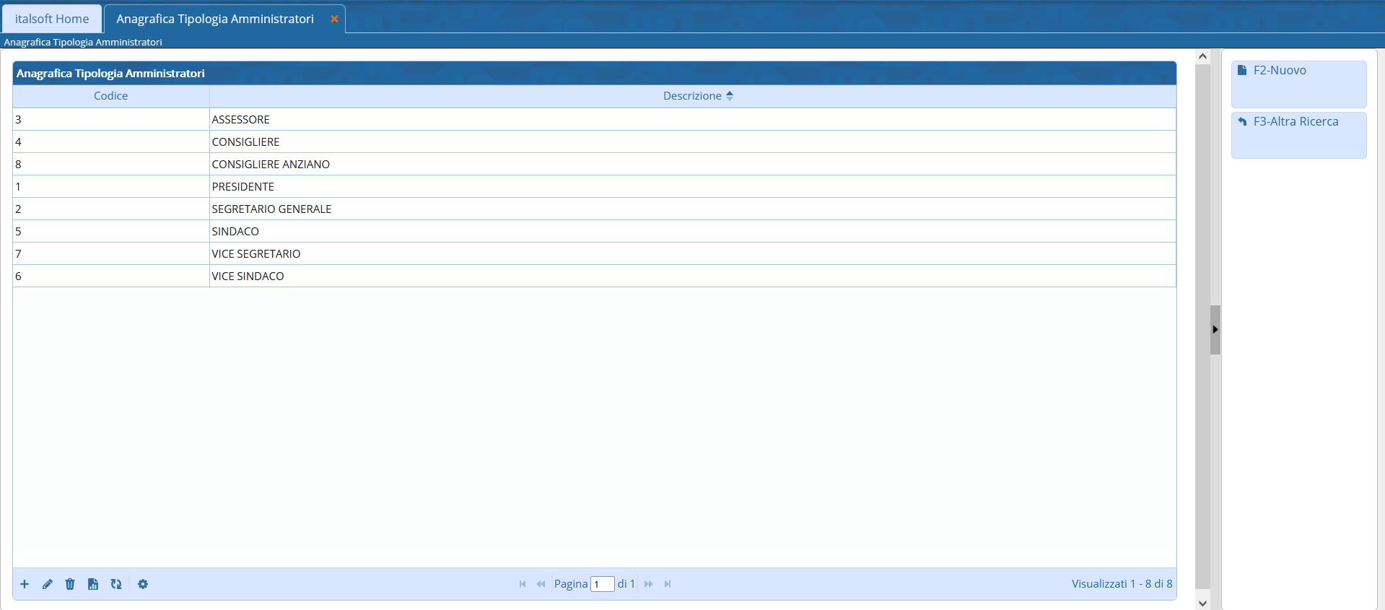
Task: Click the F3-Altra Ricerca button
Action: 1298,134
